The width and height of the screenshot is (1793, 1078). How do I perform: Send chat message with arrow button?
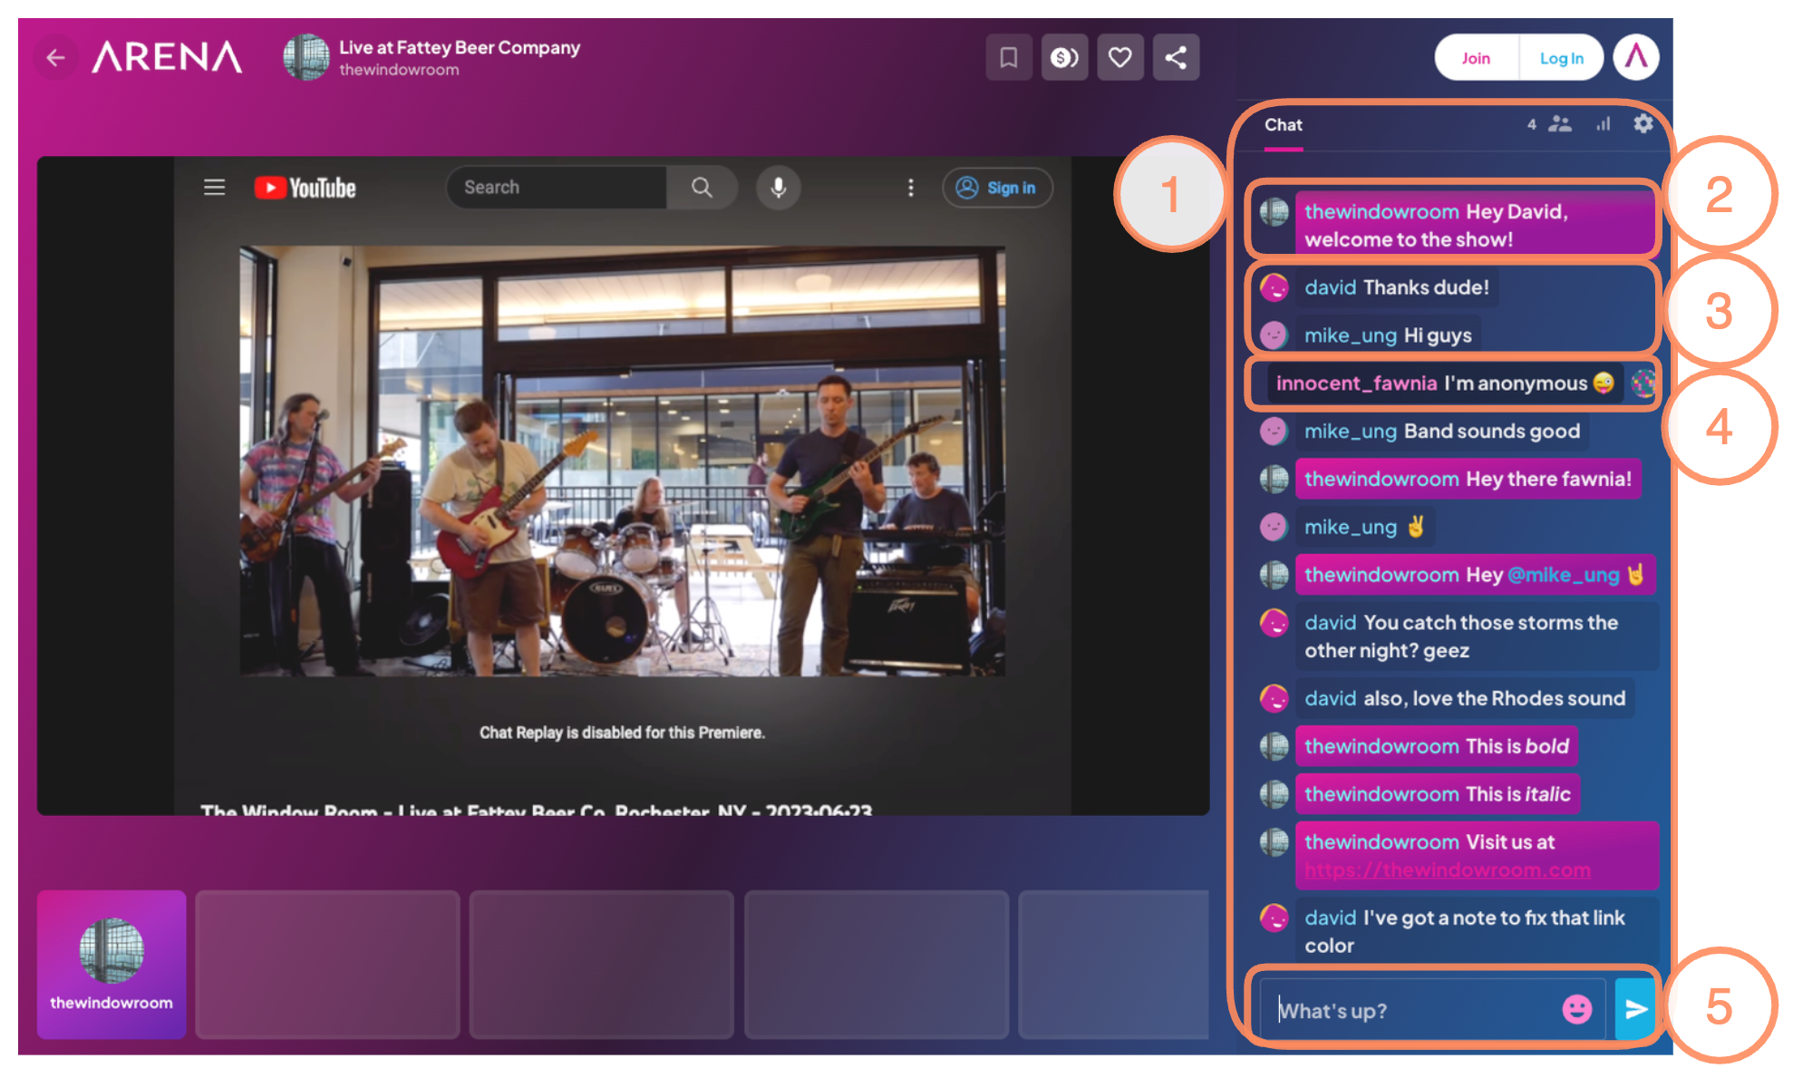pos(1635,1009)
